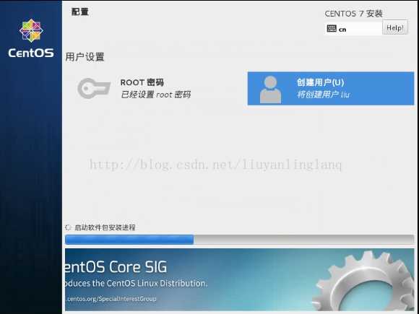Click the spinning progress indicator icon
The height and width of the screenshot is (314, 419).
68,227
